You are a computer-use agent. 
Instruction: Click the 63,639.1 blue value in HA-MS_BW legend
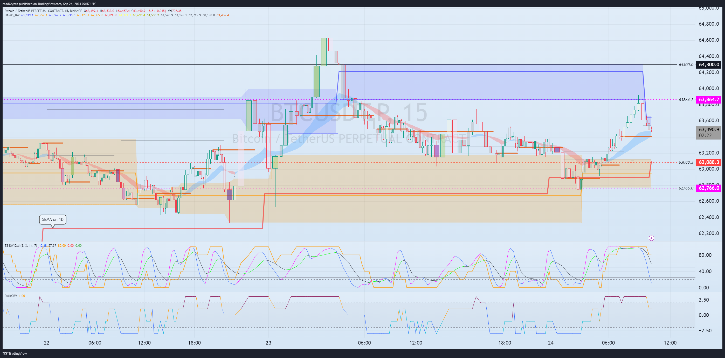[x=27, y=15]
